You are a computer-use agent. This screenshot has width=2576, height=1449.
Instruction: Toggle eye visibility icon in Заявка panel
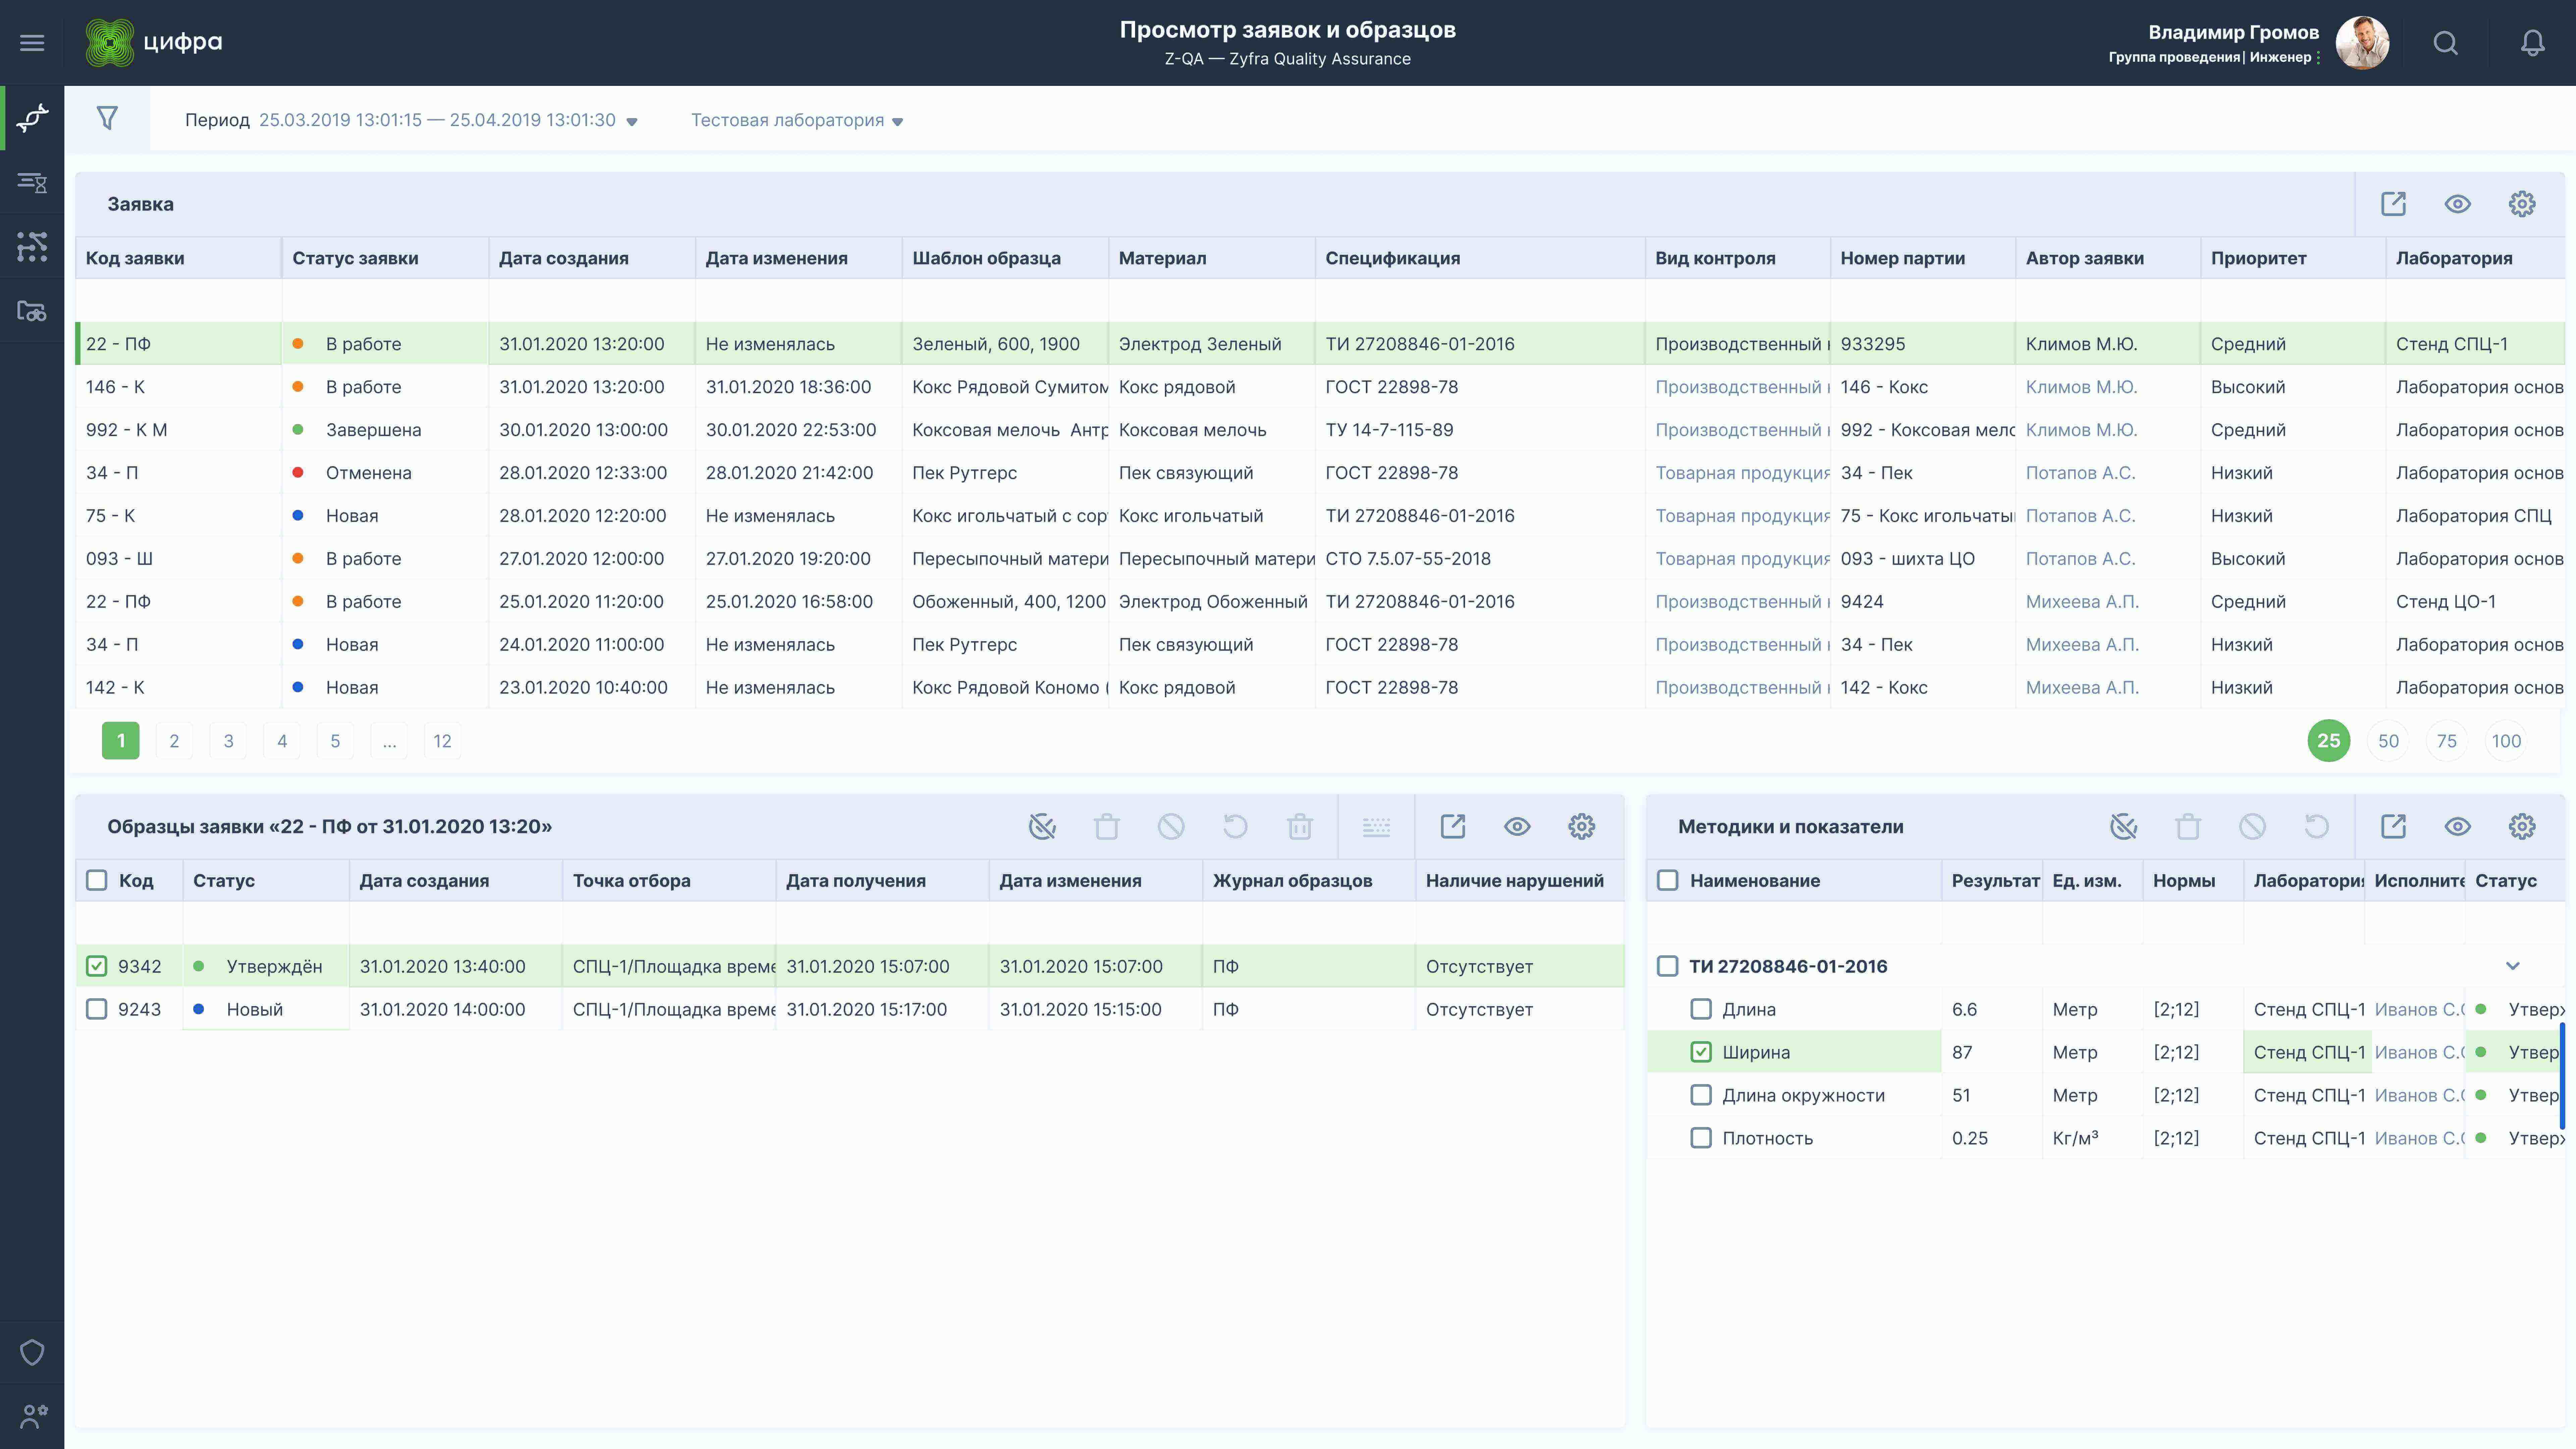tap(2457, 204)
